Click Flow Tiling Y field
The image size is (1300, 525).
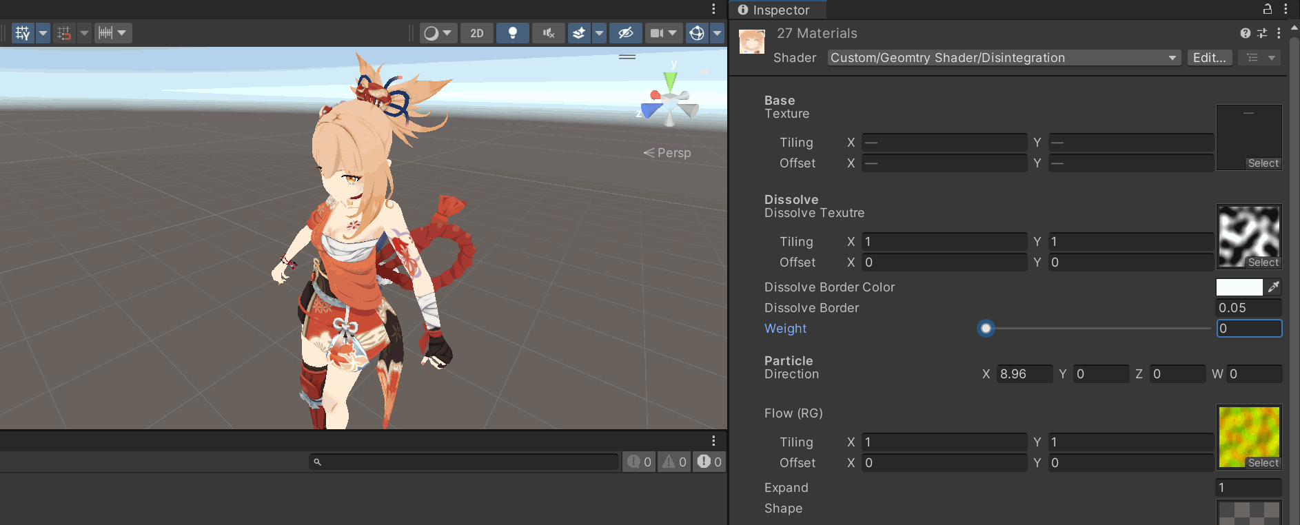(1131, 442)
